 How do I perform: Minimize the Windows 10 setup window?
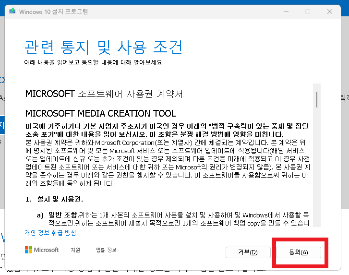(x=286, y=12)
